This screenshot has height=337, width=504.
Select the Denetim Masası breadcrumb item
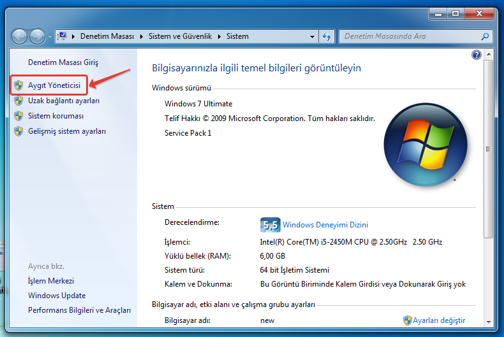[106, 37]
